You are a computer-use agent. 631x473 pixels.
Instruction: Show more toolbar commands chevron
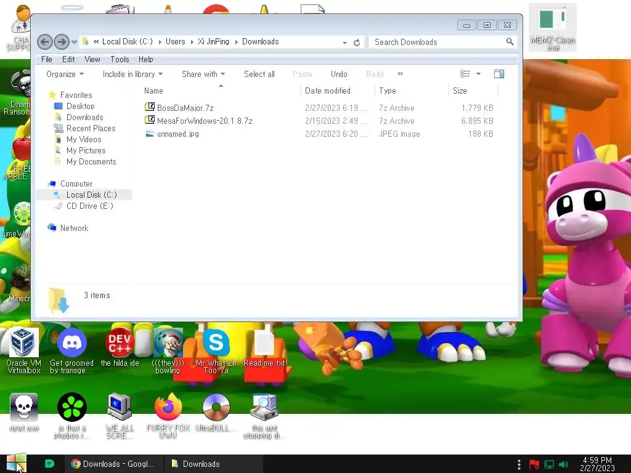[401, 74]
